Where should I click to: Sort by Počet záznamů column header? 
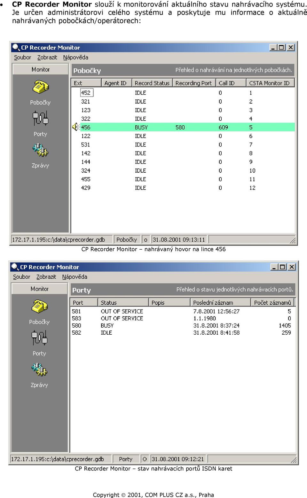pos(272,303)
